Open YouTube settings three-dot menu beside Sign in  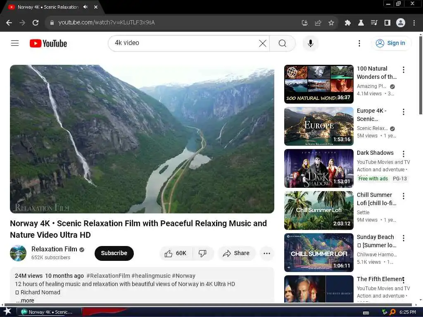coord(359,43)
